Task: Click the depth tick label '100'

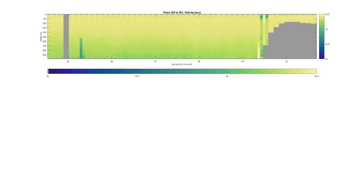Action: click(x=44, y=19)
